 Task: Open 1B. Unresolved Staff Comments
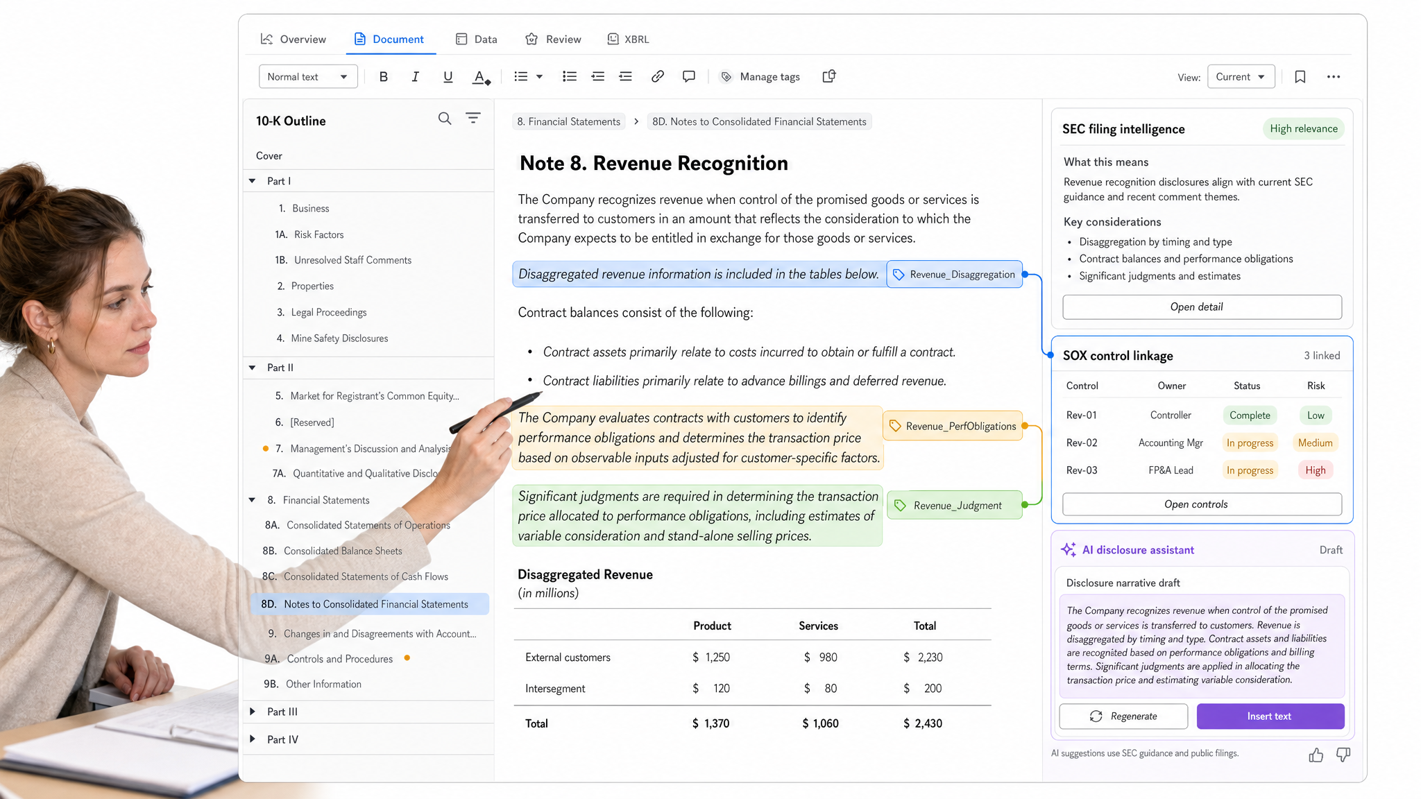click(343, 260)
